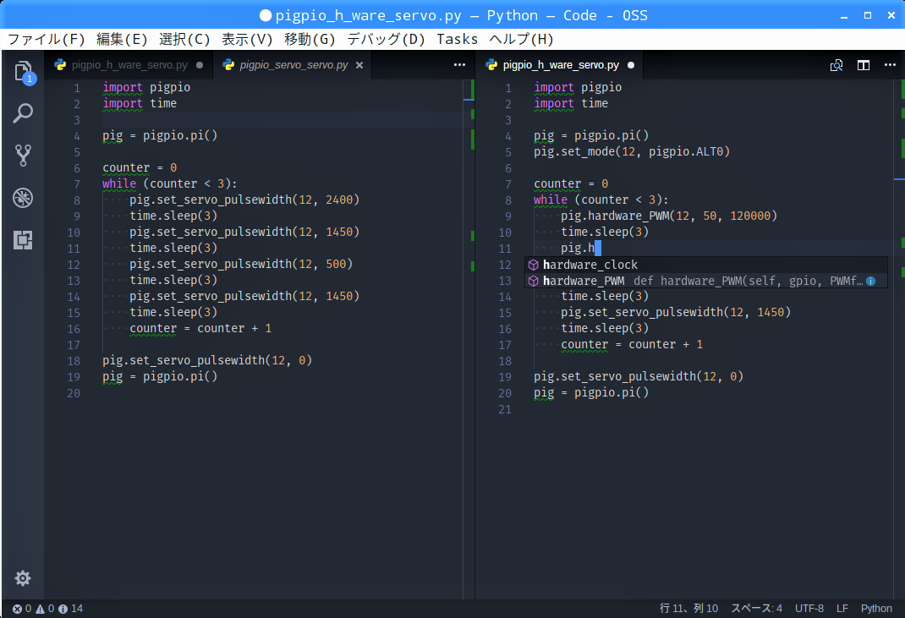Open the Extensions view icon

(x=23, y=240)
